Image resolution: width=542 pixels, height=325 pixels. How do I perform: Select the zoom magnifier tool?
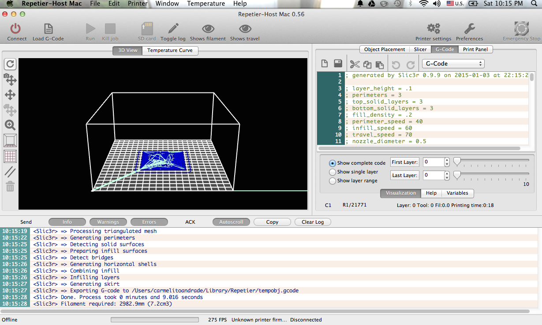pos(10,125)
